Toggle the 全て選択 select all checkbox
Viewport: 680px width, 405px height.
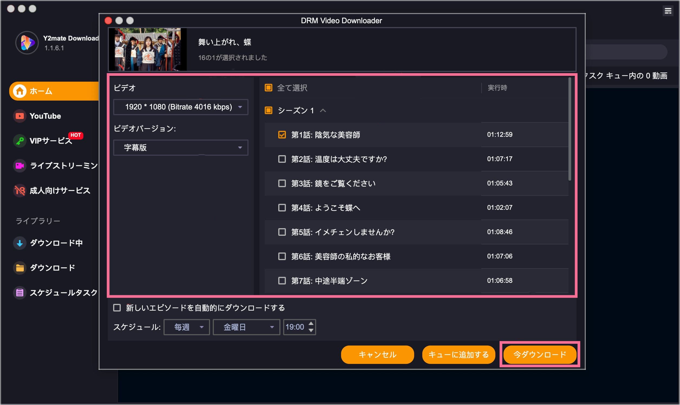tap(268, 88)
